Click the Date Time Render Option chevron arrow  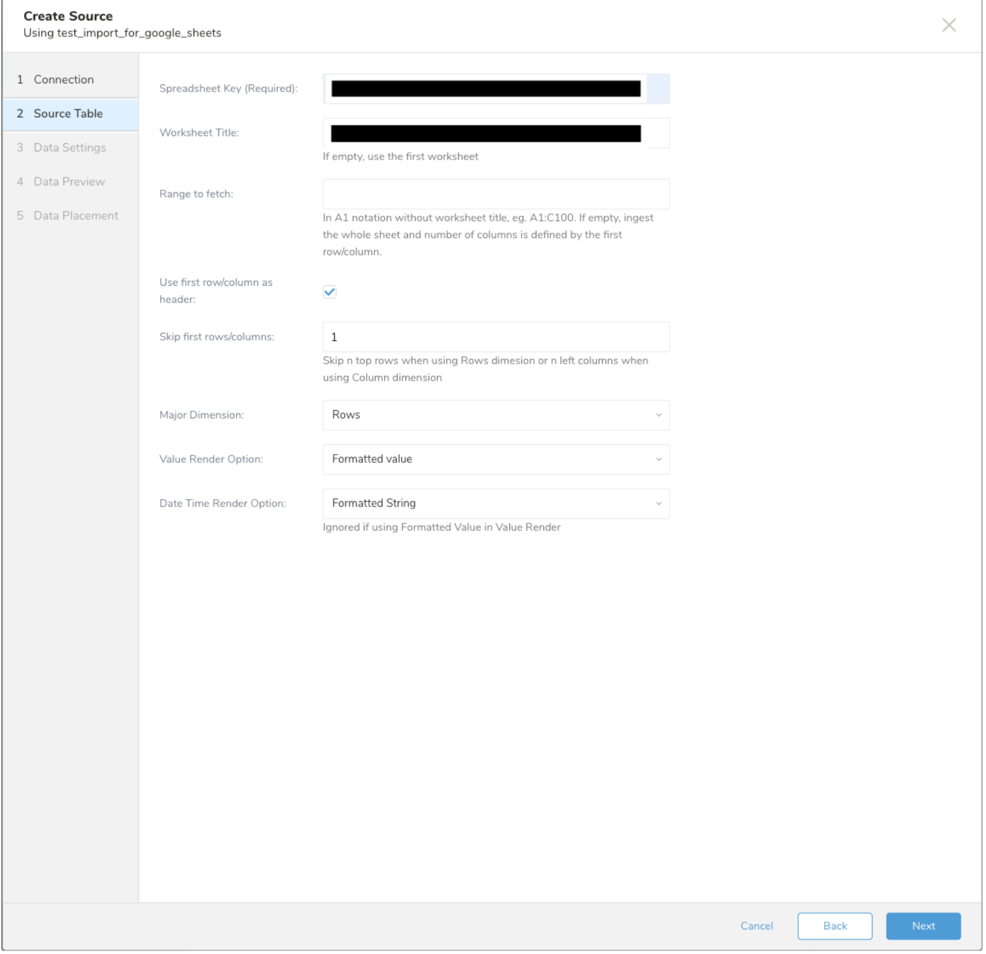pyautogui.click(x=659, y=503)
